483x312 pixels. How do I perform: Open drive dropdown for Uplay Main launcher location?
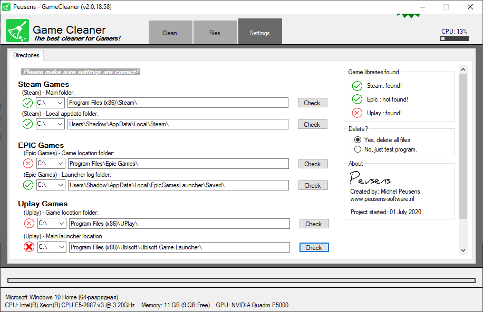(52, 247)
